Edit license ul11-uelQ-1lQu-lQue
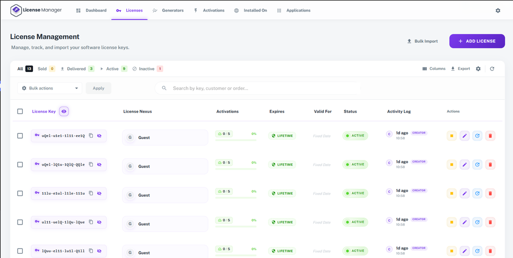513x258 pixels. click(464, 222)
